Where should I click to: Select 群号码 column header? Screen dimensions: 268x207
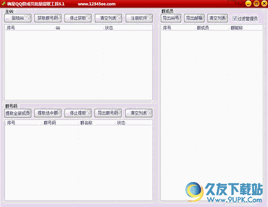click(x=60, y=123)
